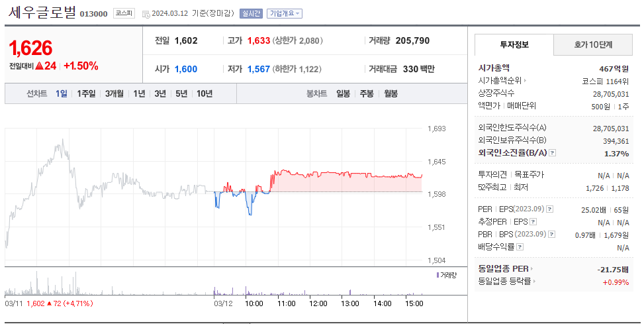Click the 코스피 1164위 ranking value
Viewport: 644px width, 324px height.
click(606, 81)
